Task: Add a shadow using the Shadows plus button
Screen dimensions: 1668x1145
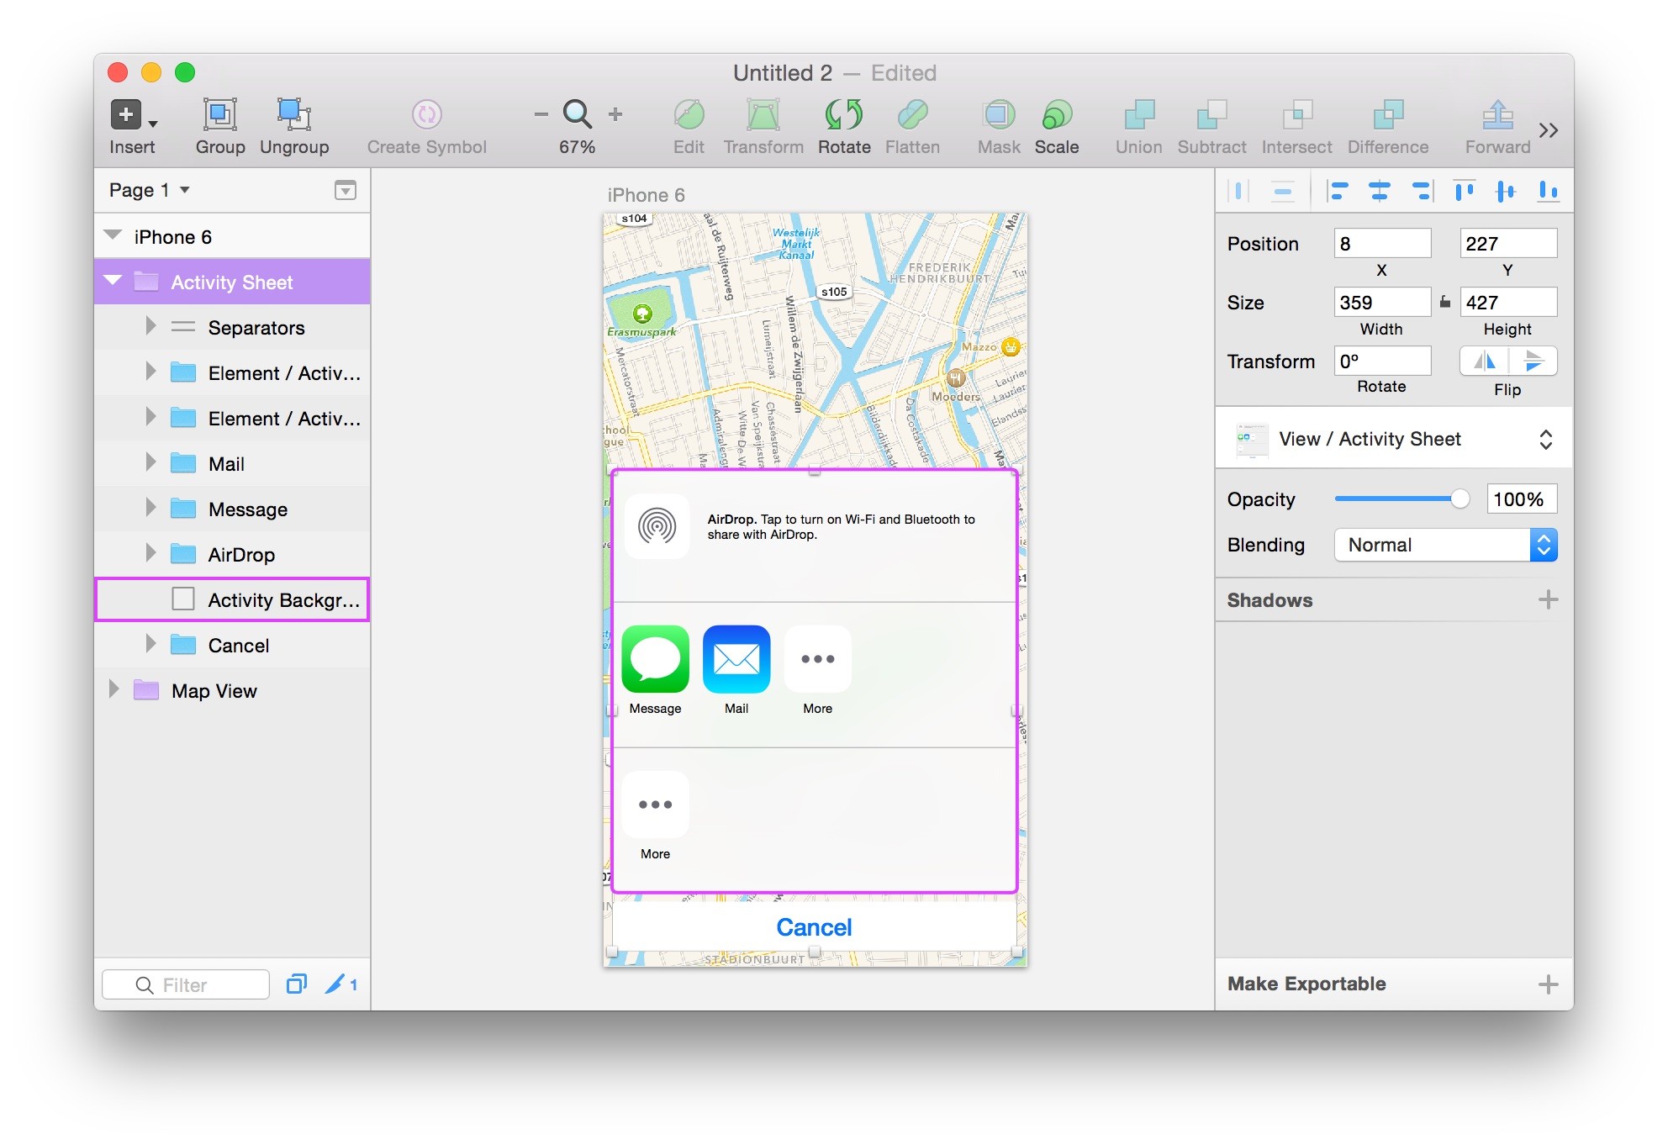Action: [1548, 599]
